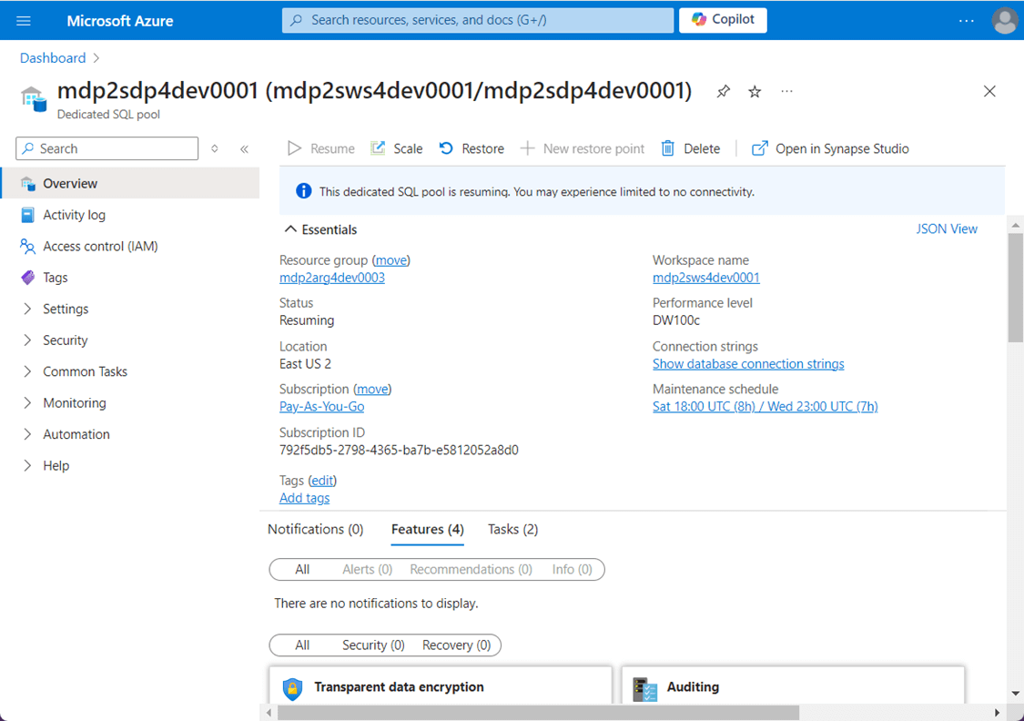Open the Azure portal hamburger menu

[24, 21]
